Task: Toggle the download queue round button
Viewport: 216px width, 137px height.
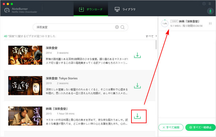Action: pyautogui.click(x=210, y=11)
